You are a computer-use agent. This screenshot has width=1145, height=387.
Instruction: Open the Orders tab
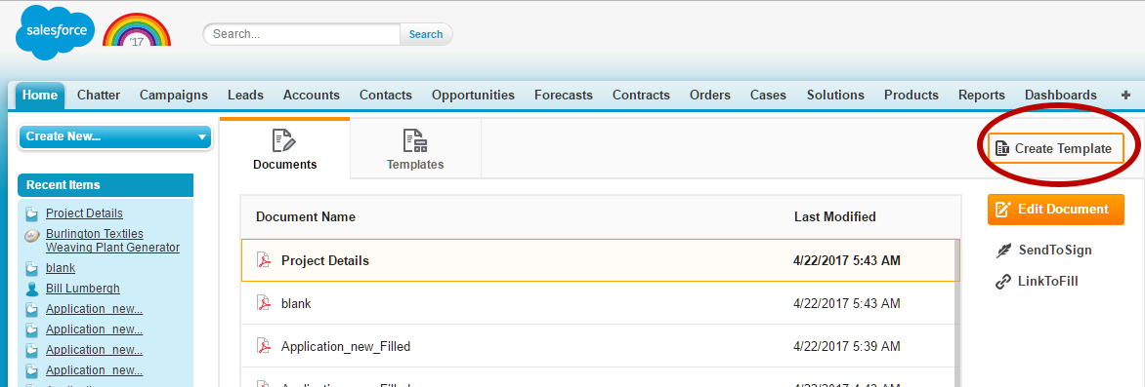coord(710,95)
